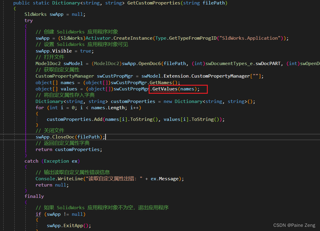Click the comment '打开文件'

pos(50,57)
